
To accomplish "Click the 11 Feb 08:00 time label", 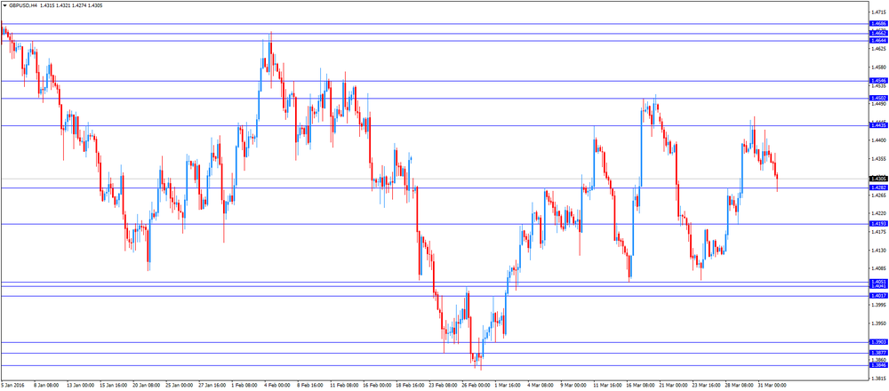I will (x=342, y=386).
